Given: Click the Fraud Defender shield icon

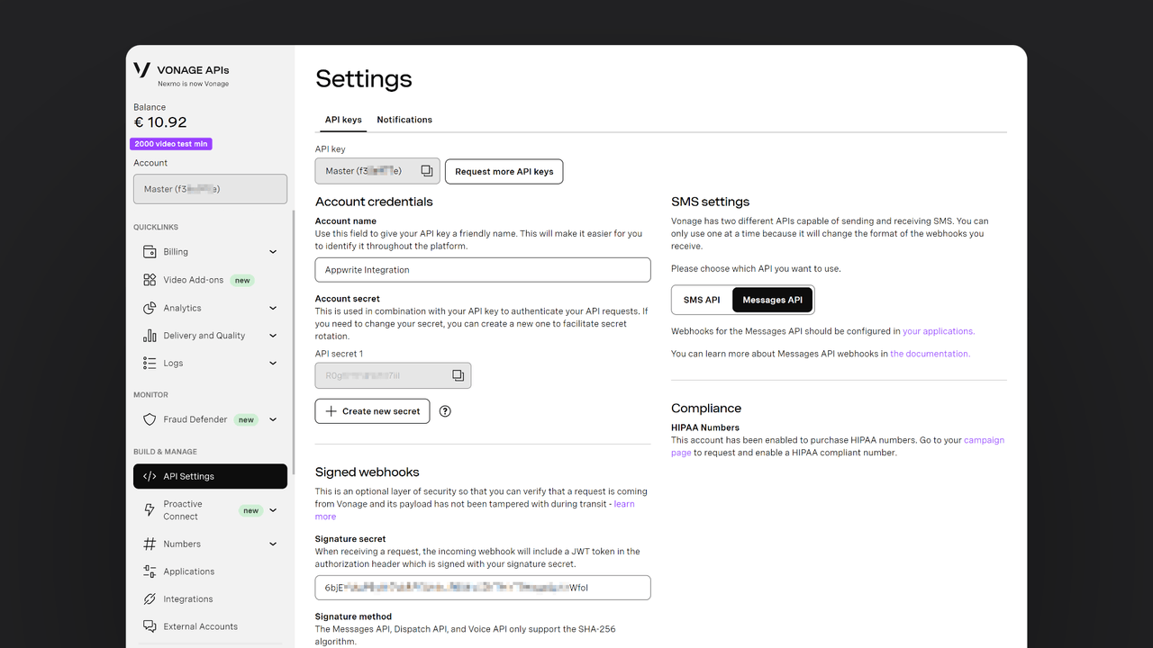Looking at the screenshot, I should pyautogui.click(x=150, y=419).
